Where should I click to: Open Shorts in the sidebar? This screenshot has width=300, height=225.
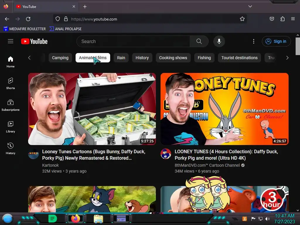coord(11,83)
